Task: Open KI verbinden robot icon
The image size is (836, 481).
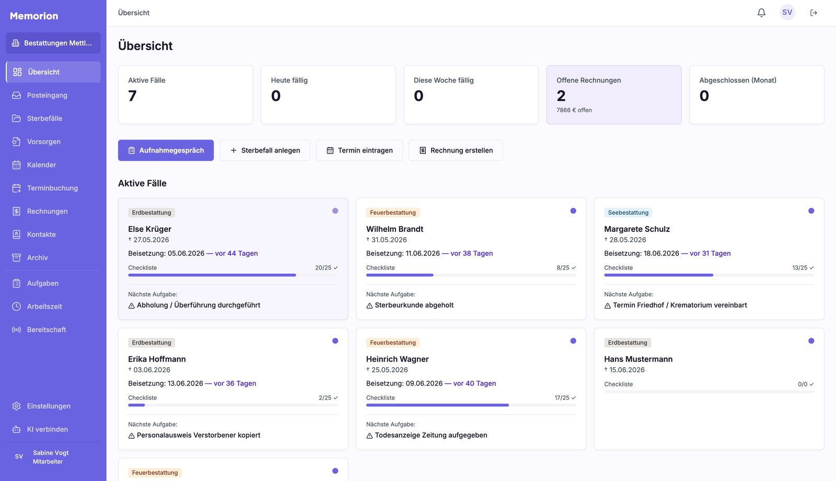Action: [17, 429]
